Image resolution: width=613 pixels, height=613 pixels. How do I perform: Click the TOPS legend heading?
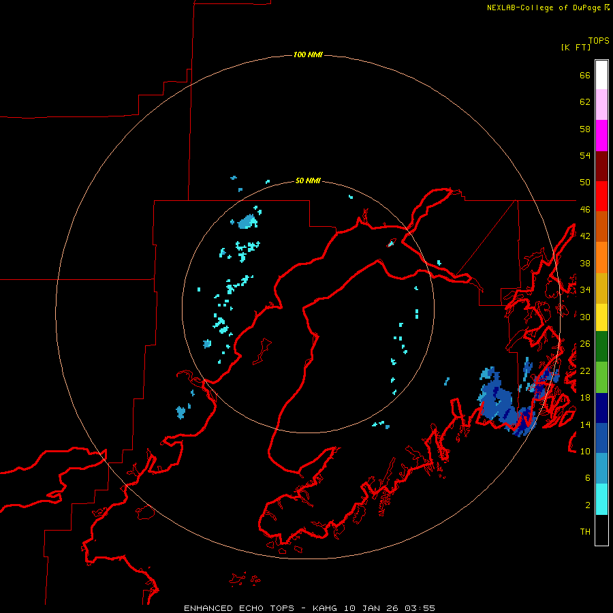599,41
